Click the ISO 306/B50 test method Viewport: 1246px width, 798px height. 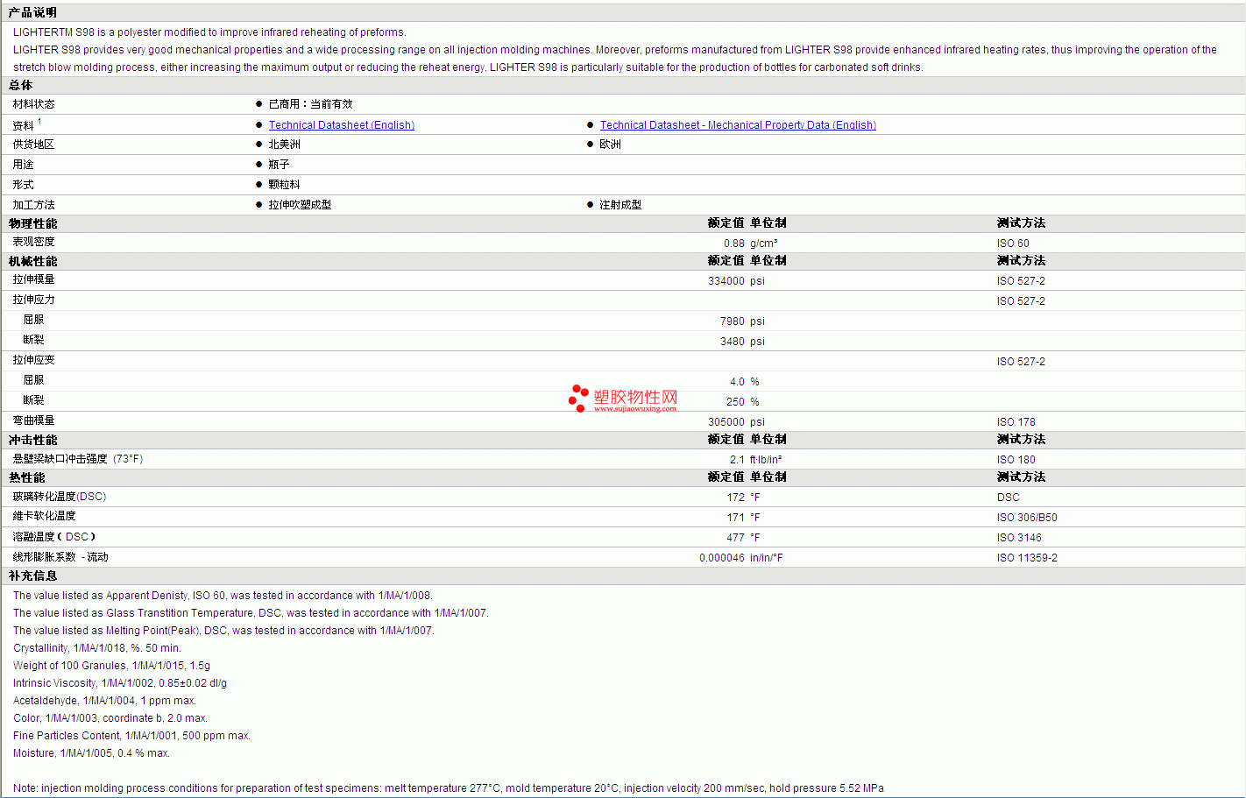coord(1027,518)
